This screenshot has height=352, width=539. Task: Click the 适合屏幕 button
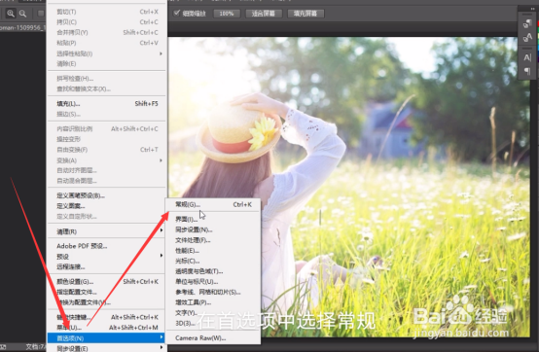[x=264, y=14]
